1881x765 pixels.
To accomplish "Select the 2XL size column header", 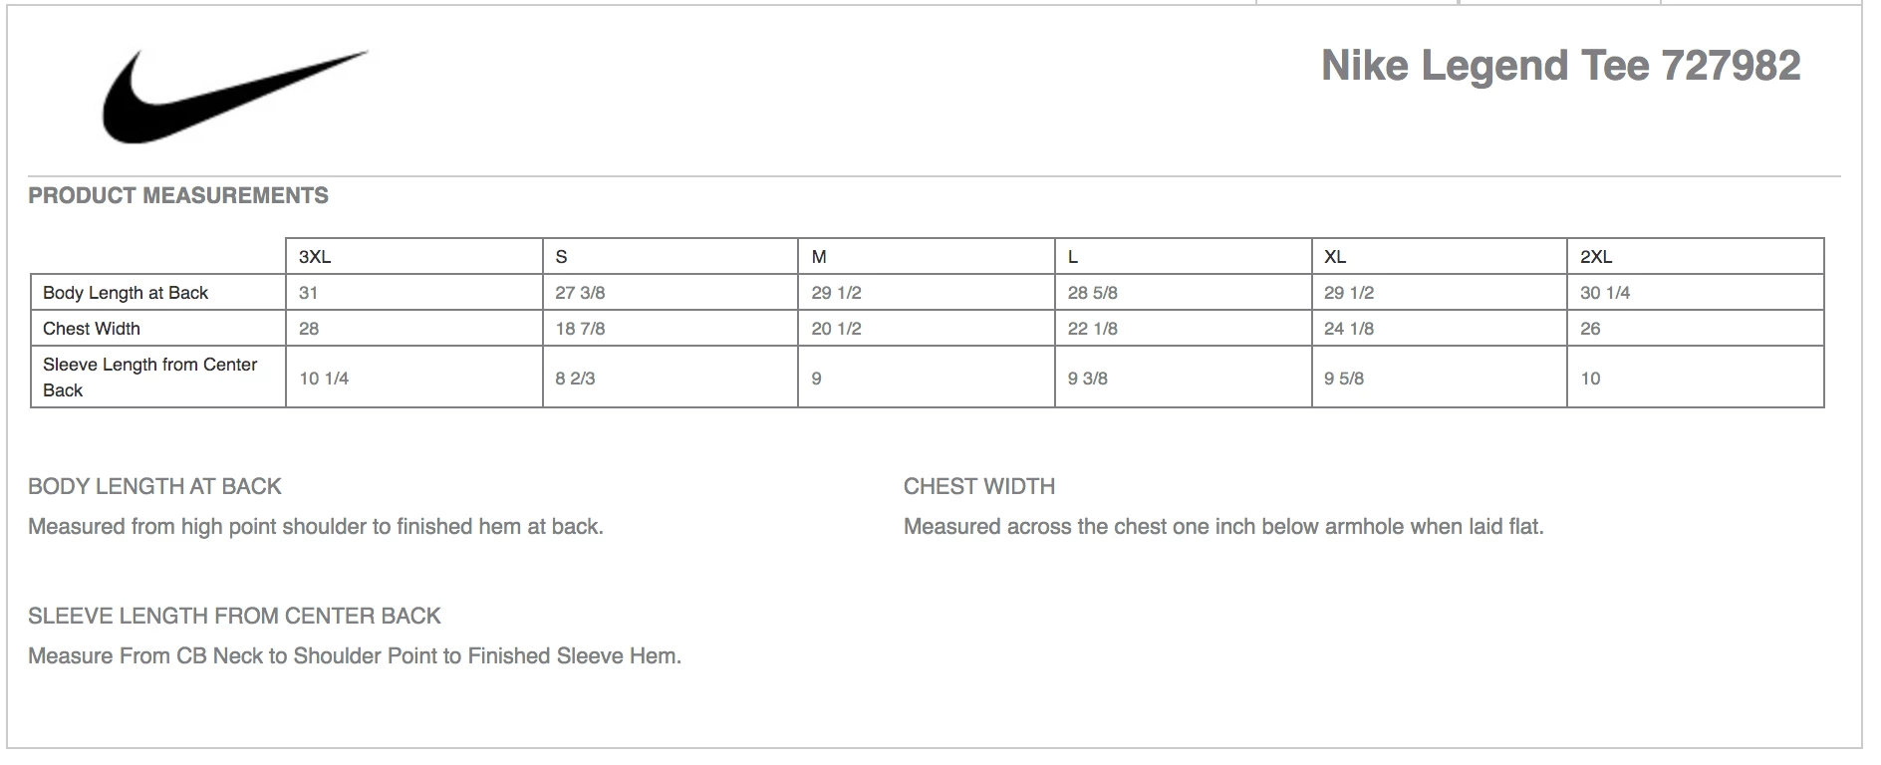I will click(x=1596, y=257).
